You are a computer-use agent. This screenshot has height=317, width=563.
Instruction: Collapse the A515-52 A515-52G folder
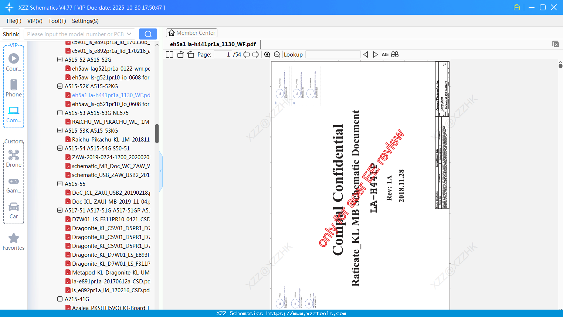pyautogui.click(x=60, y=59)
